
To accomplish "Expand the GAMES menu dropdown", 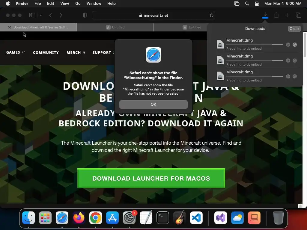I will pos(16,52).
